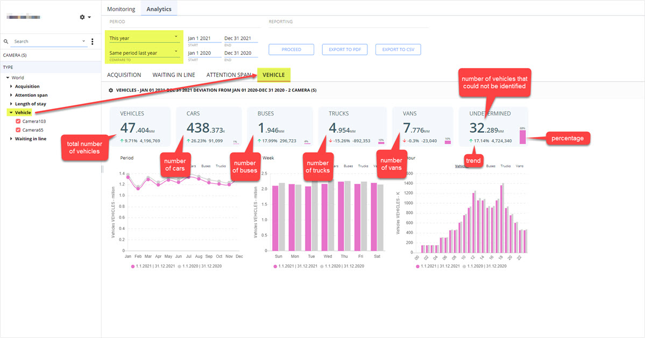Switch to the Monitoring tab
This screenshot has width=645, height=338.
tap(121, 9)
